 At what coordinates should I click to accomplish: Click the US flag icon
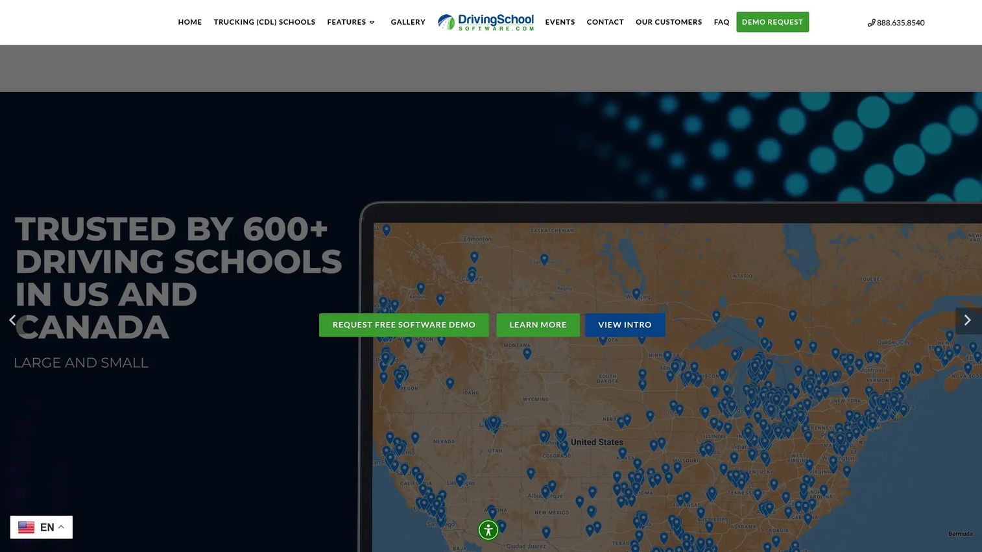[27, 527]
